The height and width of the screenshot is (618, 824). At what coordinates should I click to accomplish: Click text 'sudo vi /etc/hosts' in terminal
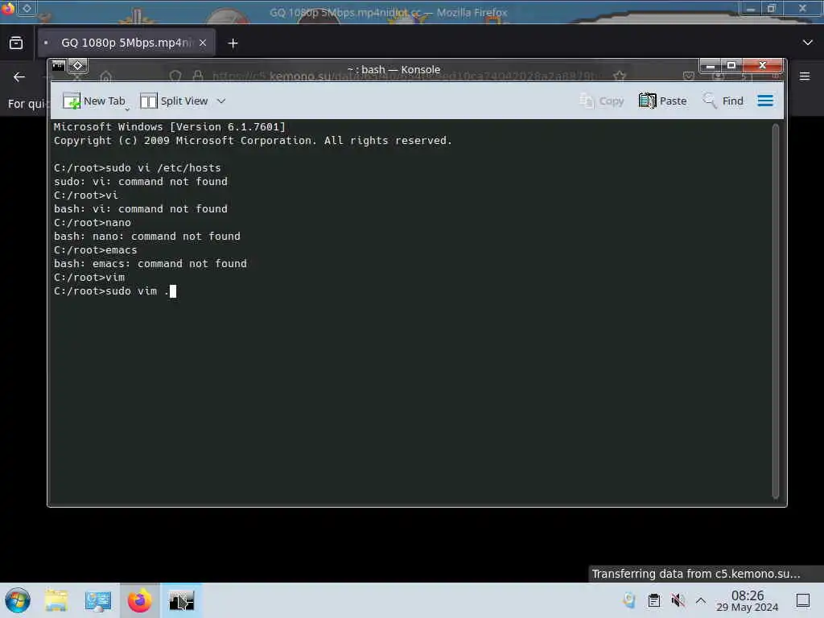(163, 167)
